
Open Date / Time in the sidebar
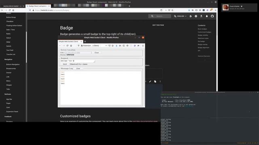(x=11, y=29)
